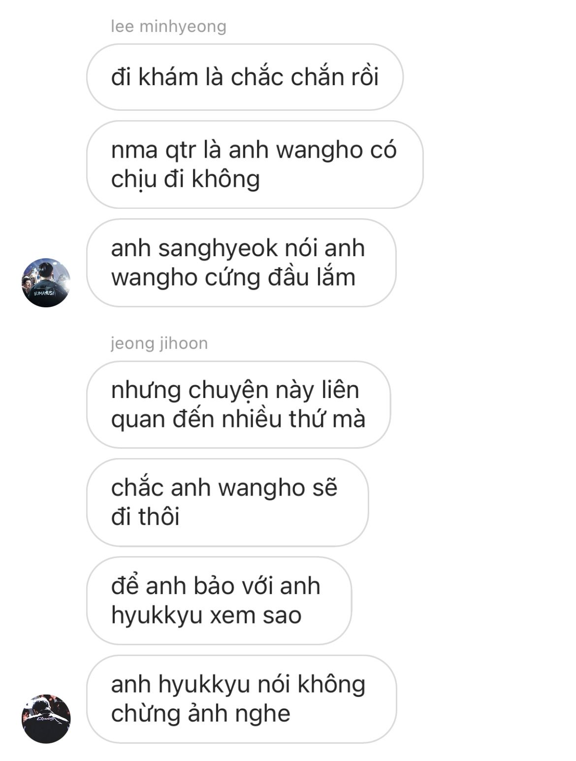The image size is (576, 761).
Task: Select the message 'để anh bảo với anh hyukkyu xem sao'
Action: 219,600
